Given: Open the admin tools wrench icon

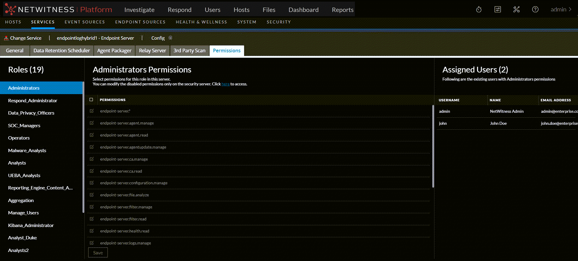Looking at the screenshot, I should 517,10.
